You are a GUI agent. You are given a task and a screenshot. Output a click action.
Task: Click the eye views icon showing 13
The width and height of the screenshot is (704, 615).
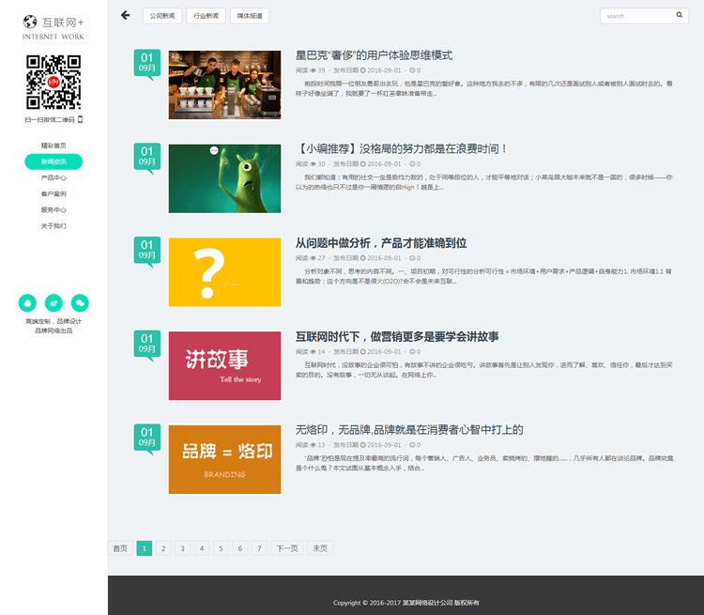pyautogui.click(x=313, y=445)
